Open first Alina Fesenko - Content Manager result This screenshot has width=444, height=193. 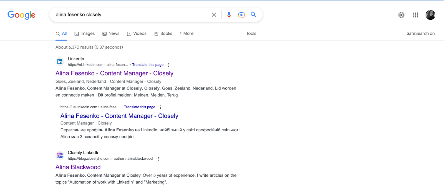114,73
